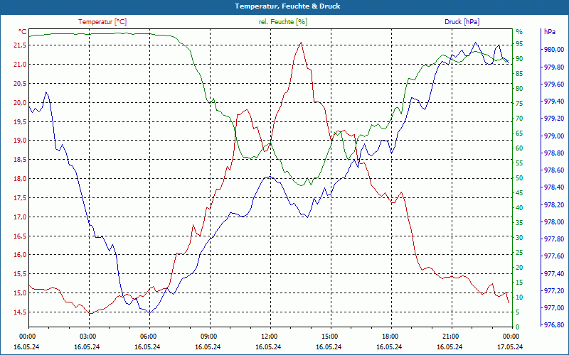The image size is (569, 355).
Task: Click the '35' humidity tick label
Action: [x=519, y=223]
